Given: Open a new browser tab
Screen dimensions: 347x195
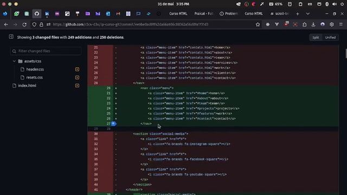Looking at the screenshot, I should tap(298, 14).
